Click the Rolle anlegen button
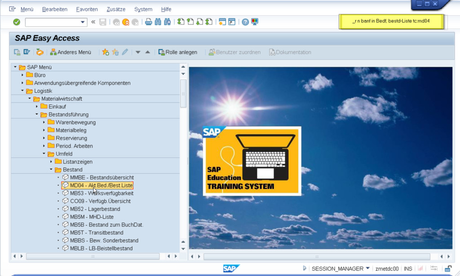The image size is (460, 276). click(178, 52)
